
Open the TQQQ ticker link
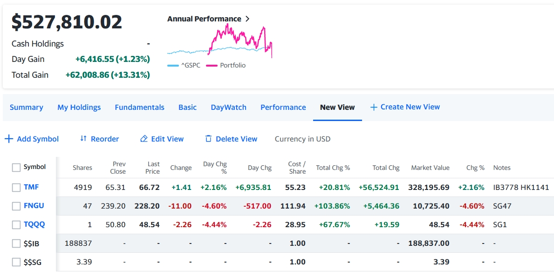click(x=34, y=224)
